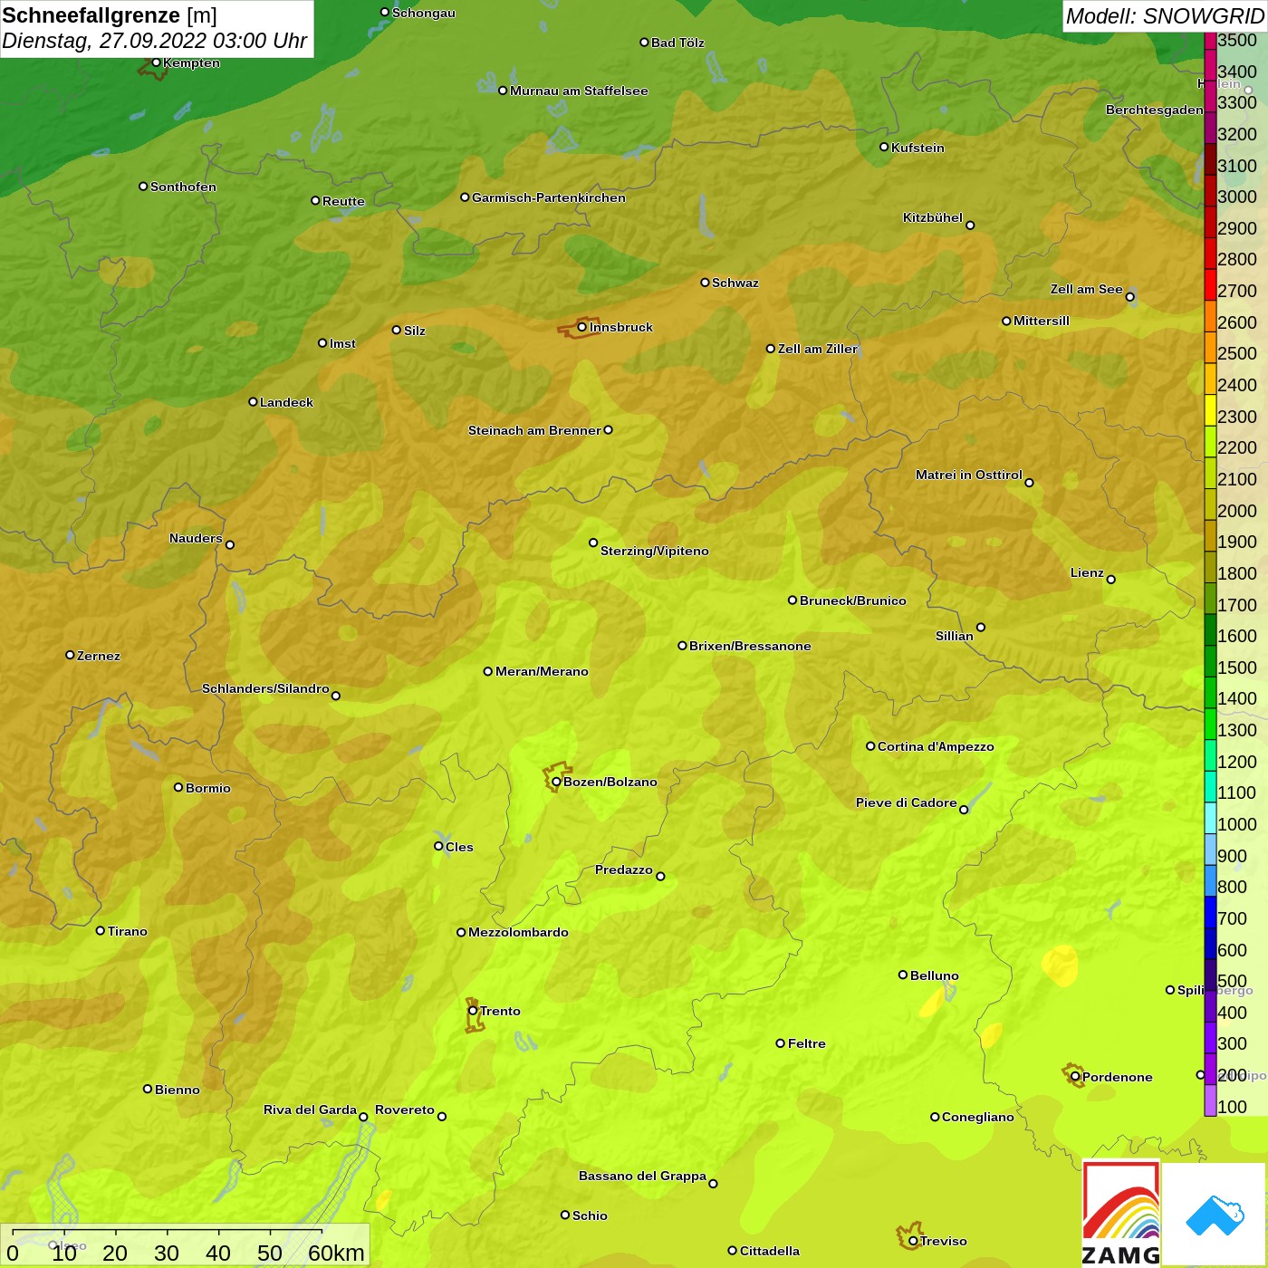Screen dimensions: 1268x1268
Task: Click the 60km scale bar label
Action: pyautogui.click(x=336, y=1253)
